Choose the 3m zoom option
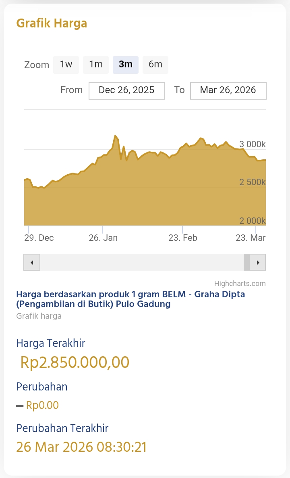The image size is (290, 478). point(126,65)
